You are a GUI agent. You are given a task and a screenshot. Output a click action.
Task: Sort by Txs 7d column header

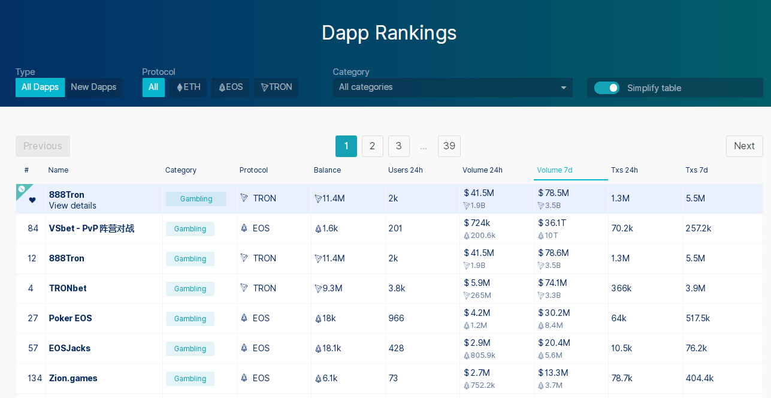697,170
